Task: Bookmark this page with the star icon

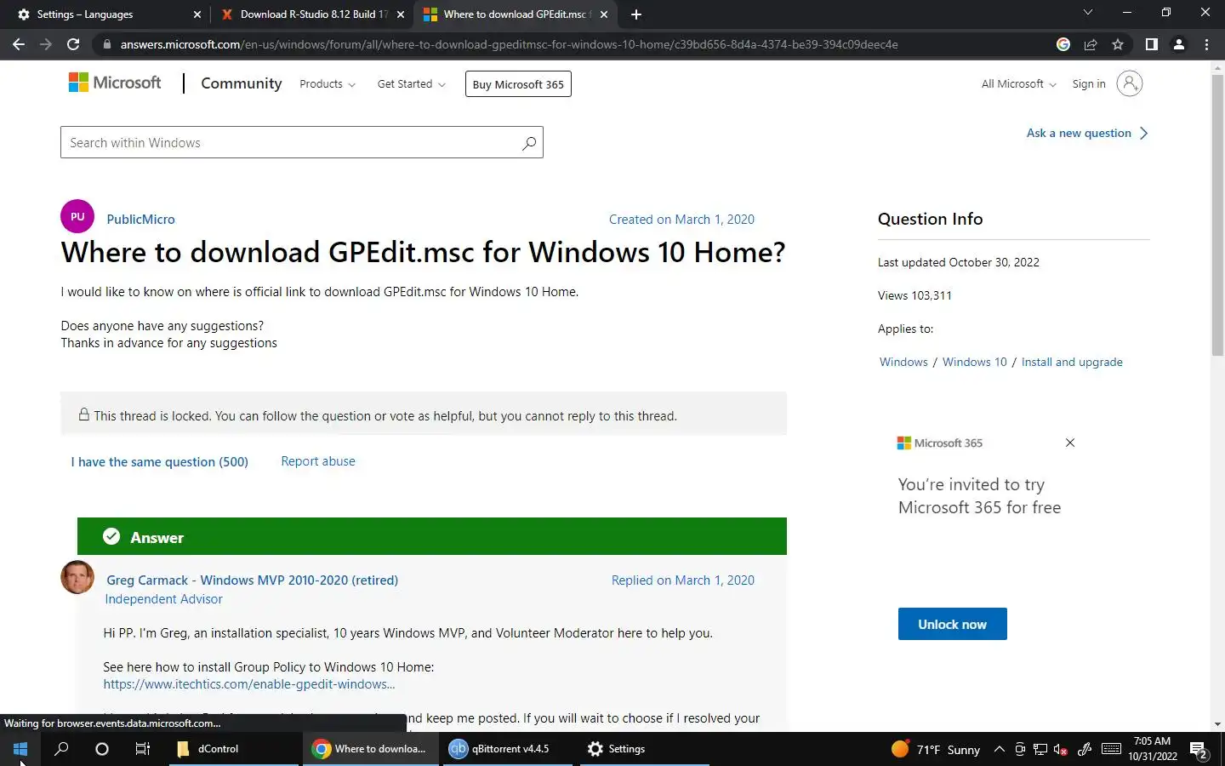Action: (x=1118, y=44)
